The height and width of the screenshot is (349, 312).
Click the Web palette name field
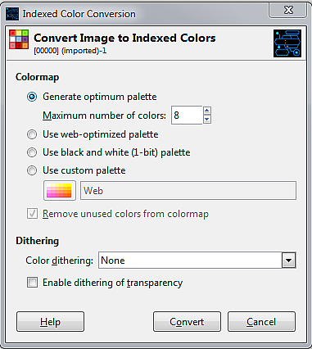click(x=188, y=191)
